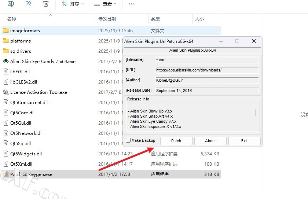The image size is (308, 199).
Task: Click the Release Info scrollbar
Action: tap(256, 113)
